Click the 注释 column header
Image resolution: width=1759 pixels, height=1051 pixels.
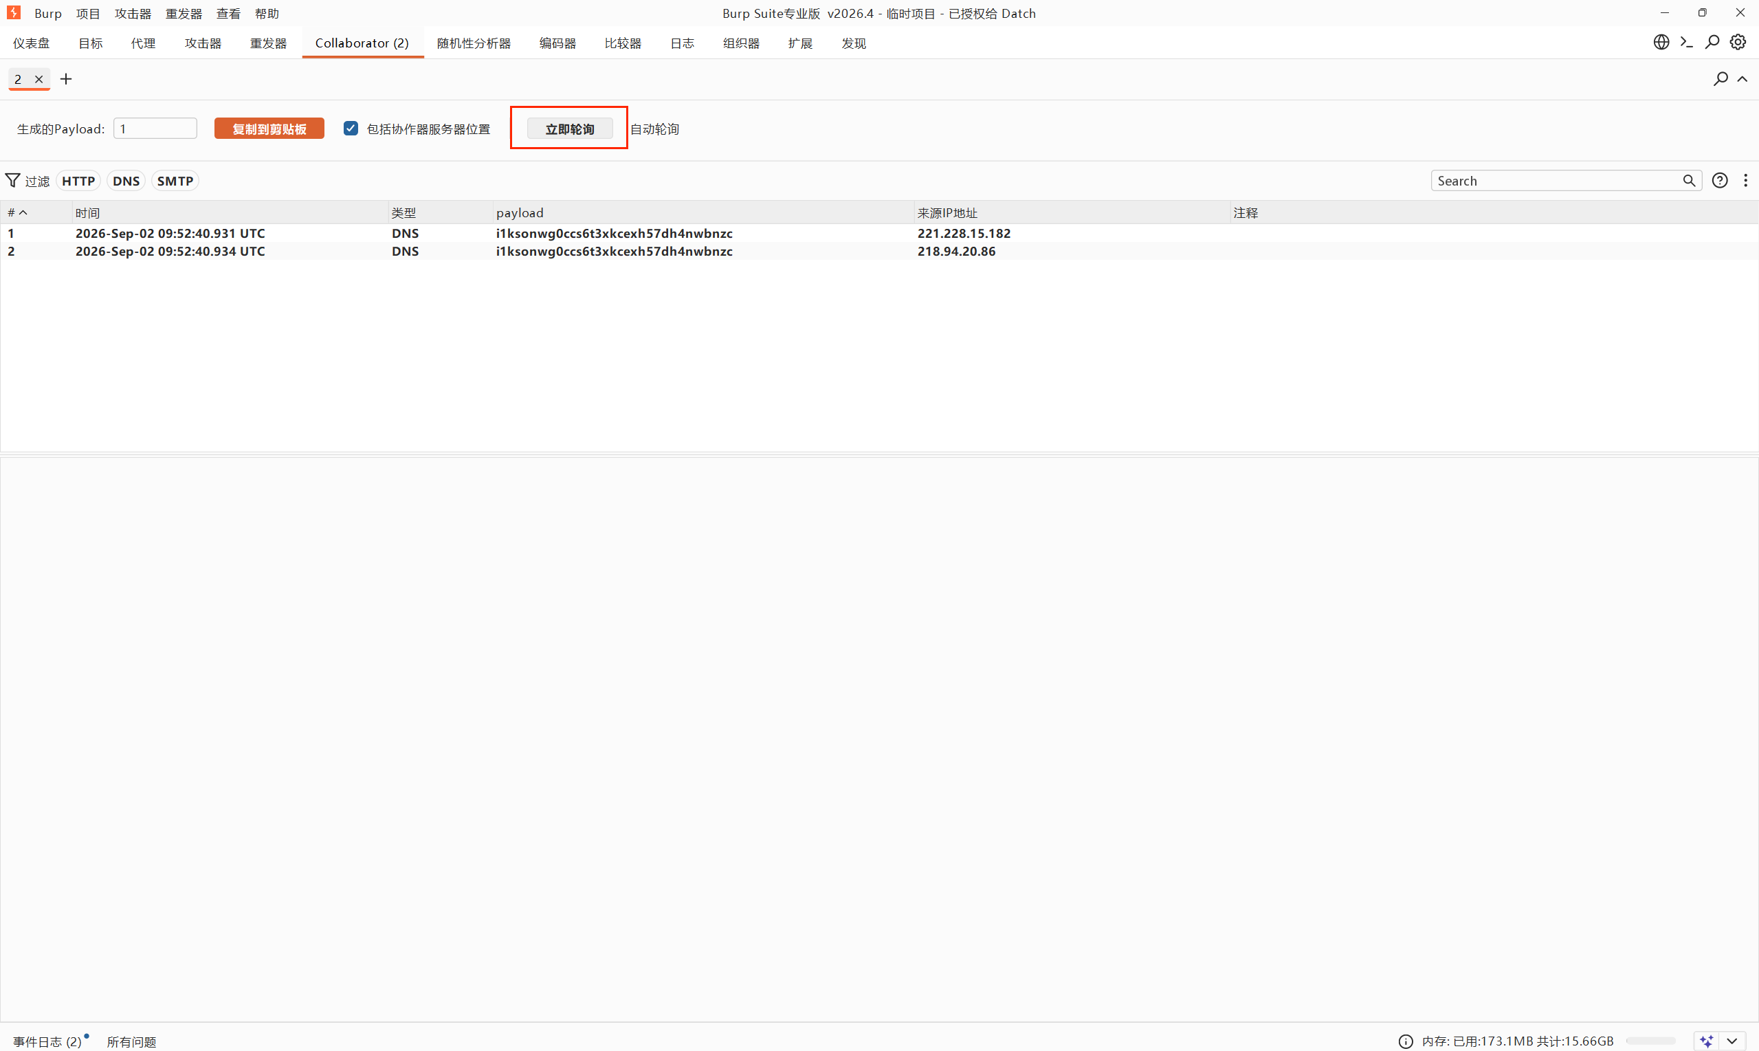coord(1494,212)
